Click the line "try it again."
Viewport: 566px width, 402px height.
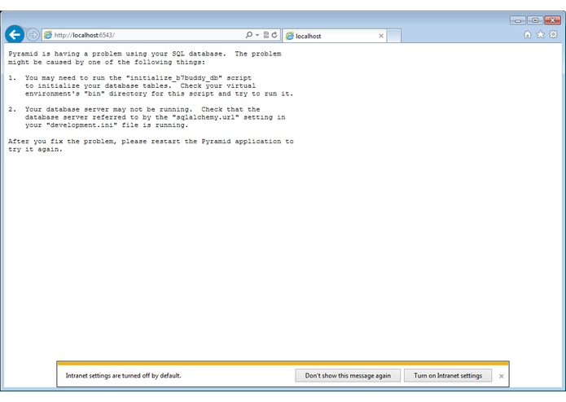[35, 149]
